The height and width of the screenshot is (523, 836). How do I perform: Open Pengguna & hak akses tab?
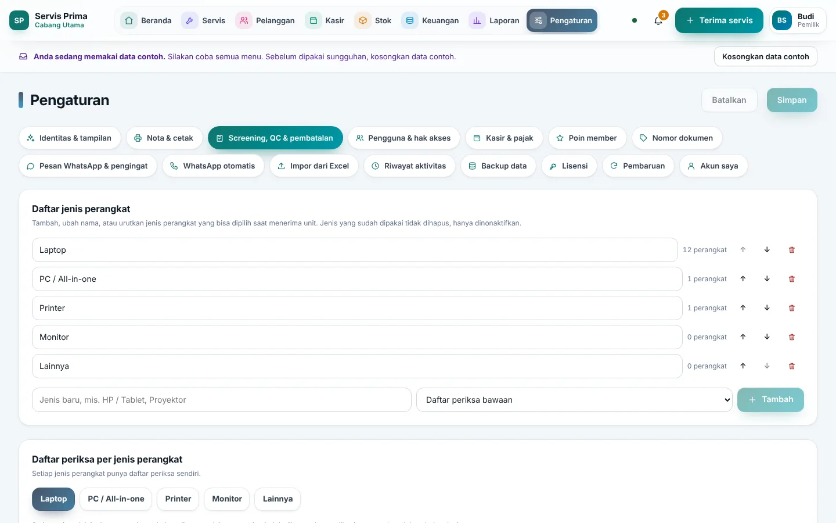click(x=403, y=138)
